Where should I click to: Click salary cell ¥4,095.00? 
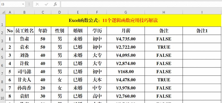coord(126,55)
